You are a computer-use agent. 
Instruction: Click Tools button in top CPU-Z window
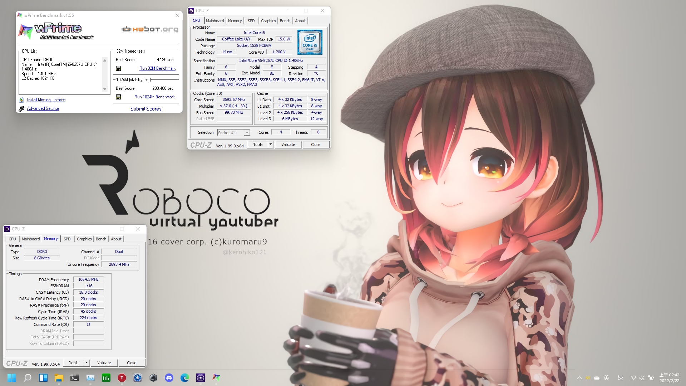point(258,145)
